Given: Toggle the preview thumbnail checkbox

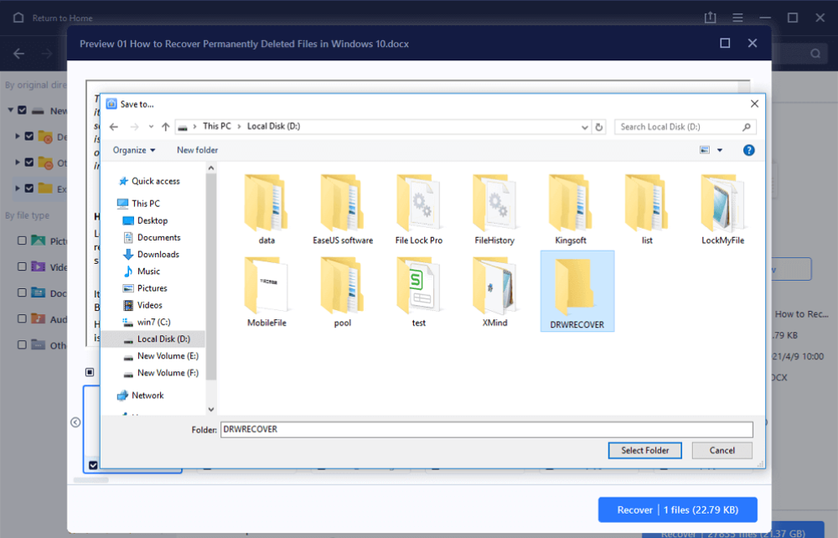Looking at the screenshot, I should point(93,465).
